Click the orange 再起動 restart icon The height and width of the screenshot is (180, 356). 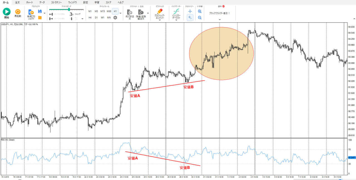(x=18, y=12)
